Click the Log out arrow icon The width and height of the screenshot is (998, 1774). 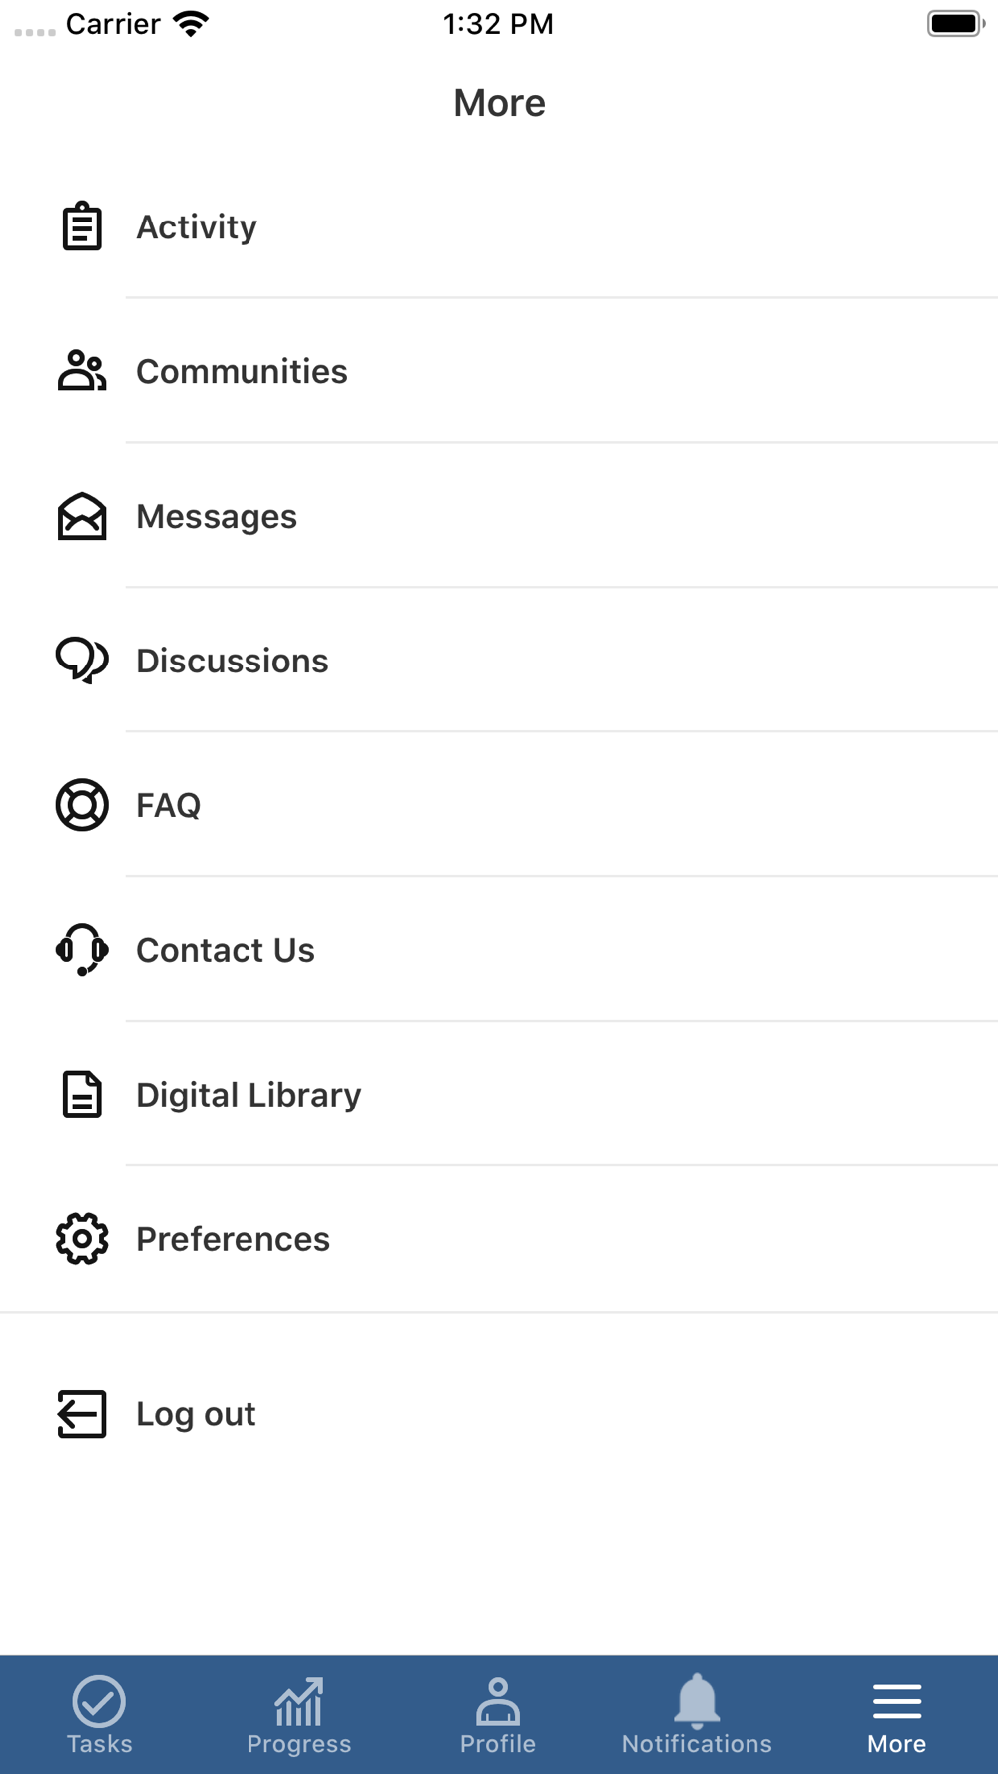(x=82, y=1414)
